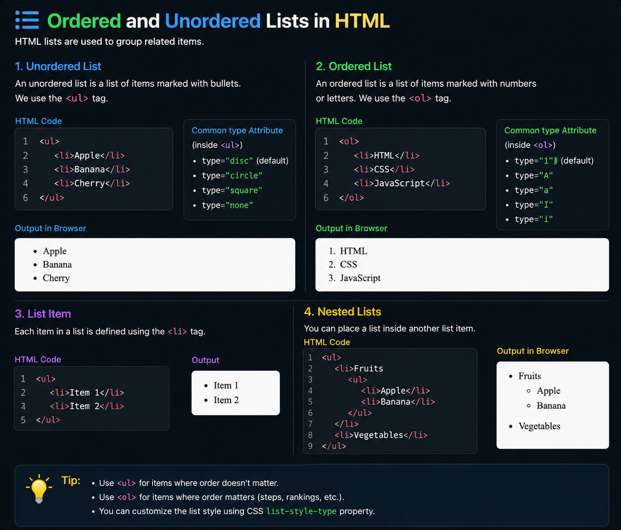Click "Each item in a list is defined" sentence

click(110, 332)
